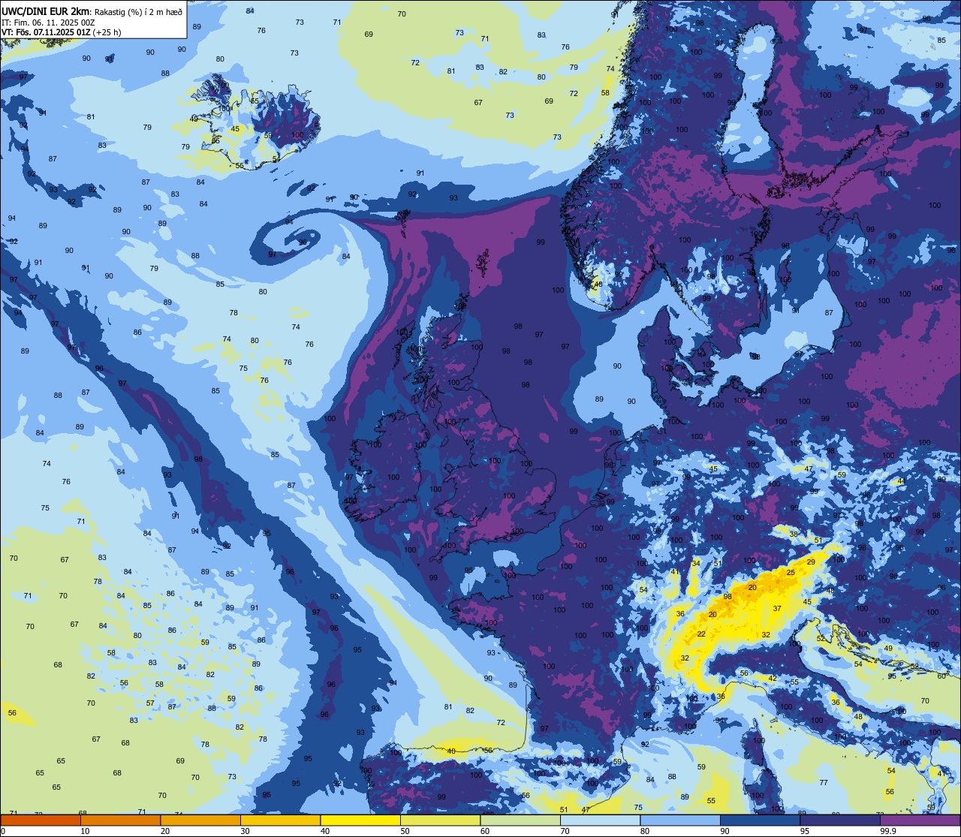The image size is (961, 837).
Task: Click the "30" tick label on the legend bar
Action: pyautogui.click(x=245, y=831)
